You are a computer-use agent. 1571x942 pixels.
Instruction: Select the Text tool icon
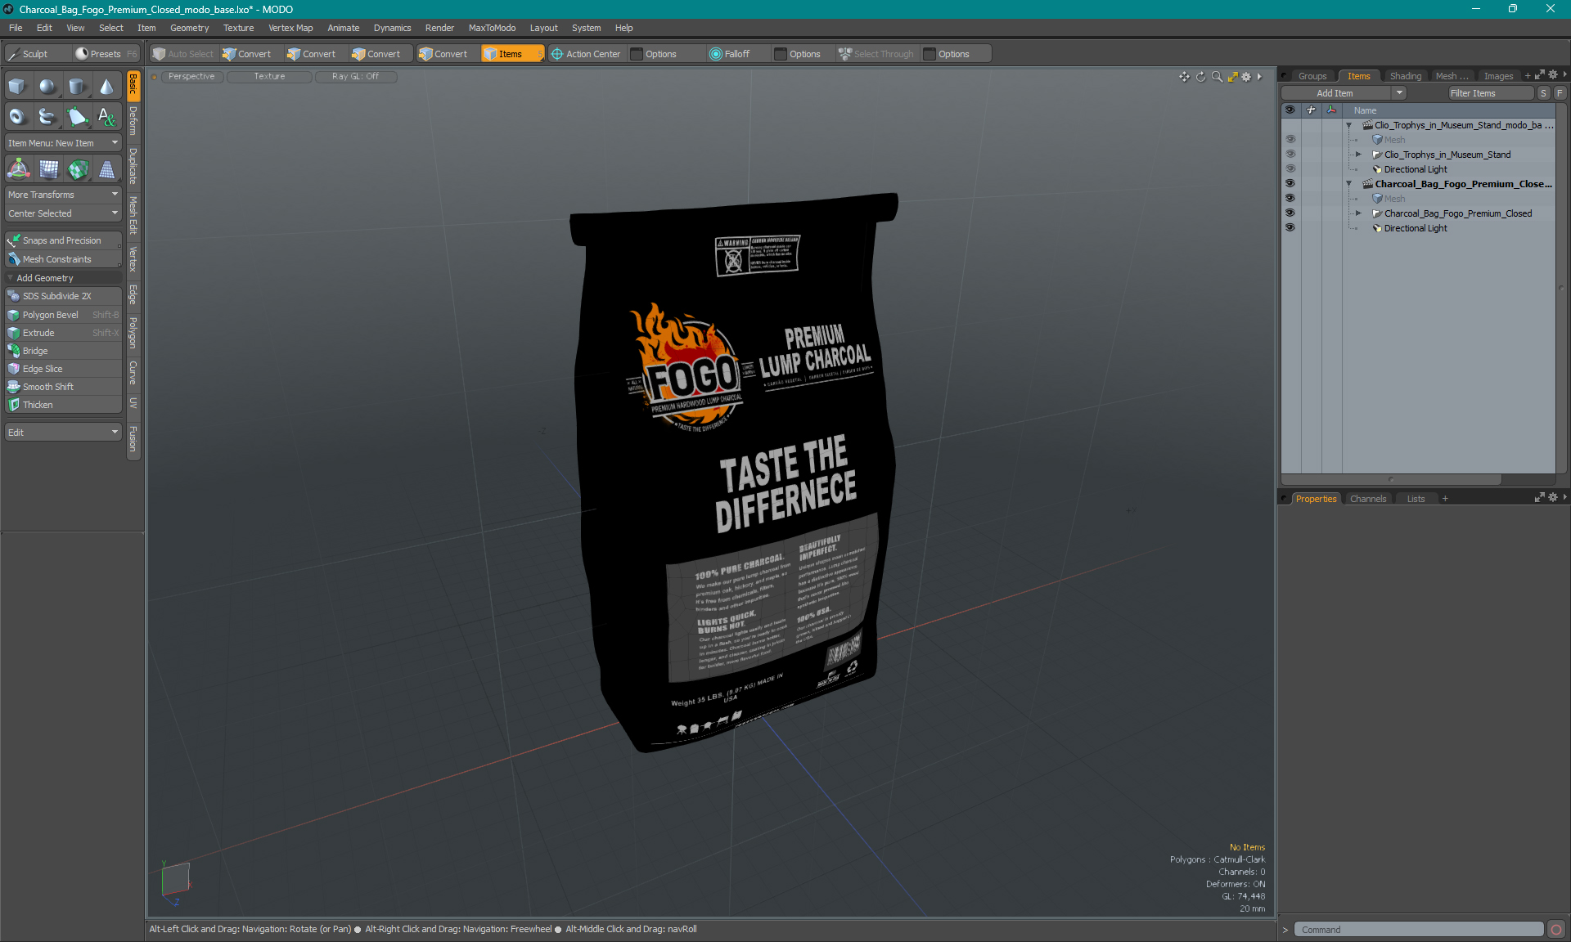[106, 117]
